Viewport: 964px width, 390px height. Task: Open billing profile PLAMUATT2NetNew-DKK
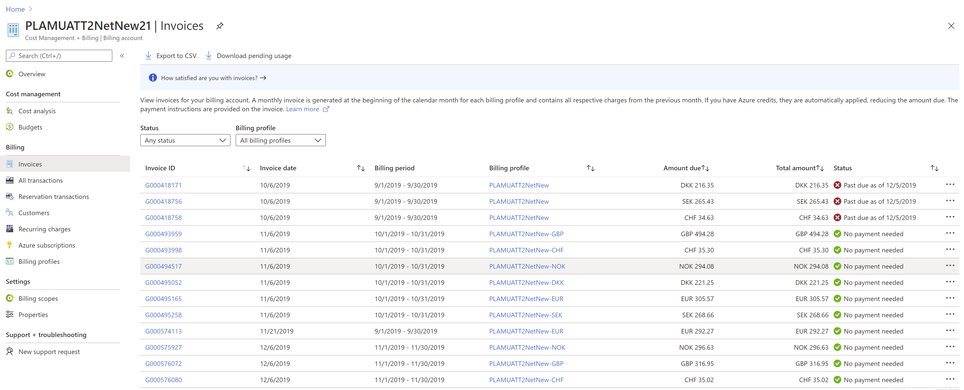coord(526,282)
